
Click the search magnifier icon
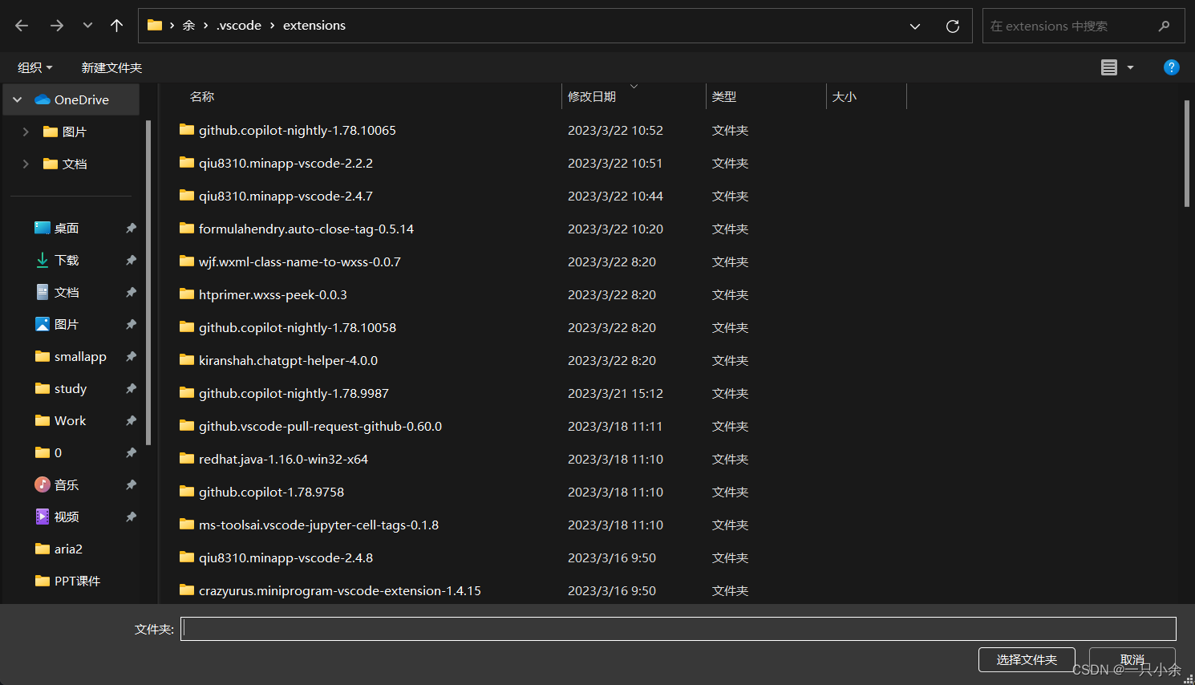[x=1165, y=26]
